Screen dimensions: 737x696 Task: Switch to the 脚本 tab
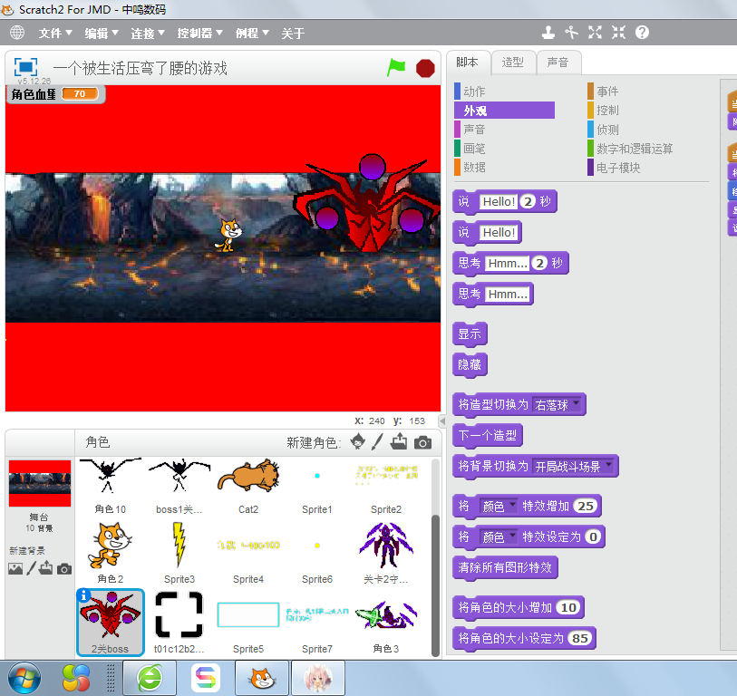pos(467,63)
